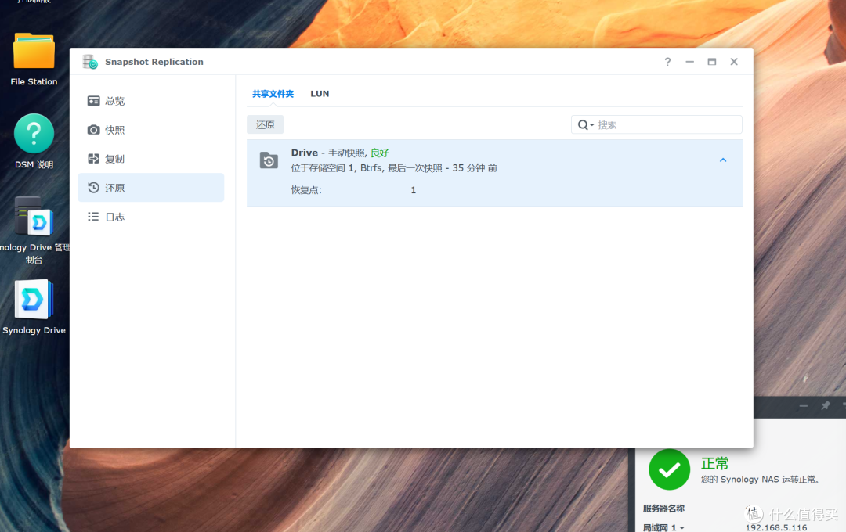Click the 总览 sidebar icon
Viewport: 846px width, 532px height.
click(x=93, y=101)
